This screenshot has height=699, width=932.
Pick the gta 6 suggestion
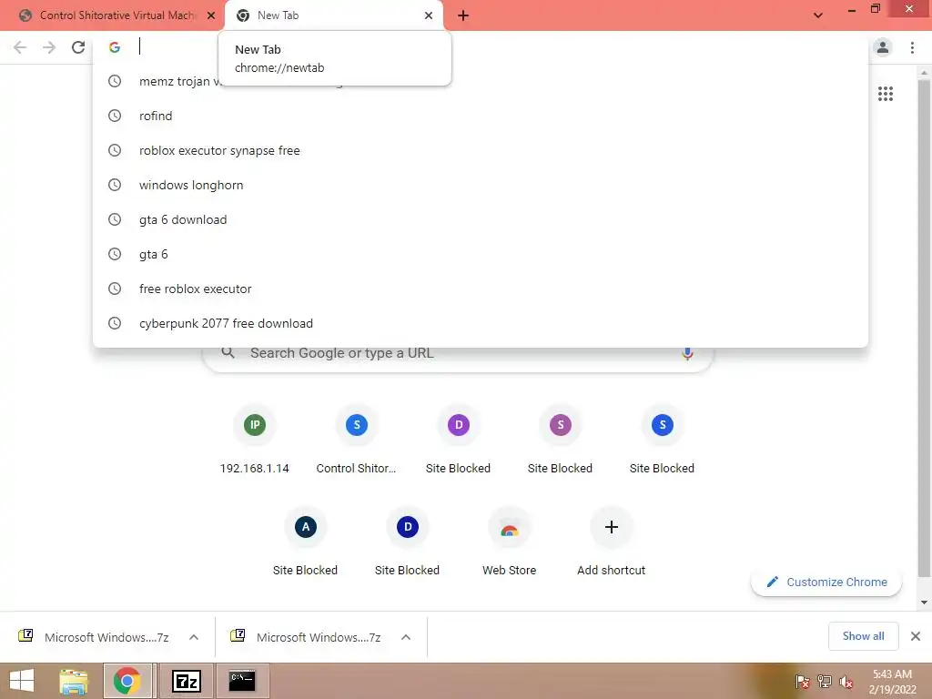point(481,255)
